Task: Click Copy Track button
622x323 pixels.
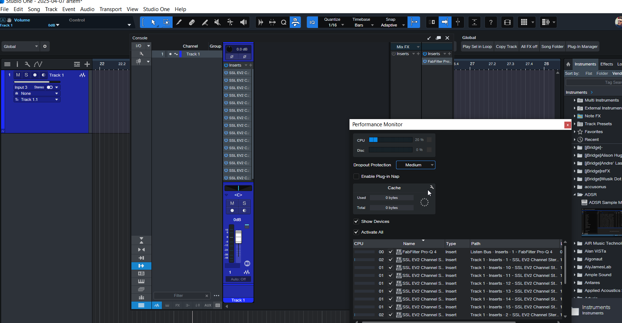Action: [x=506, y=47]
